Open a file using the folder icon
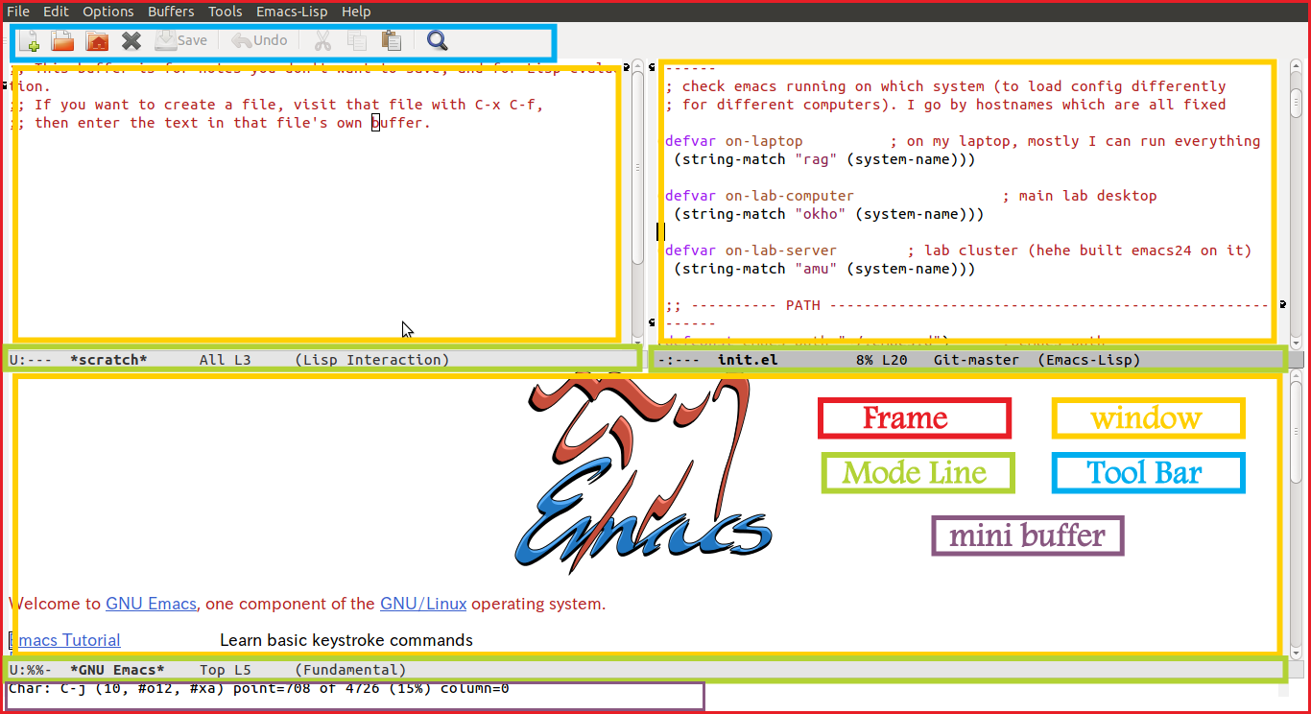Screen dimensions: 1311x714 pos(62,41)
